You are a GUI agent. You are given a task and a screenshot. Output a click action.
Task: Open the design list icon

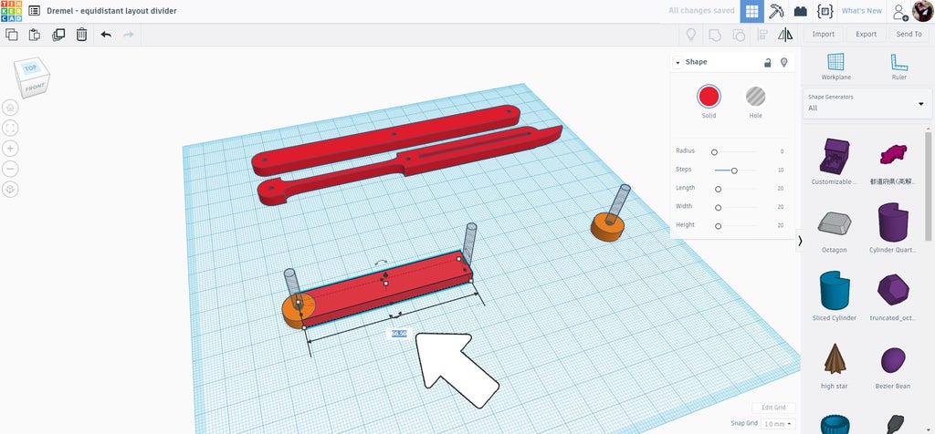(x=35, y=11)
